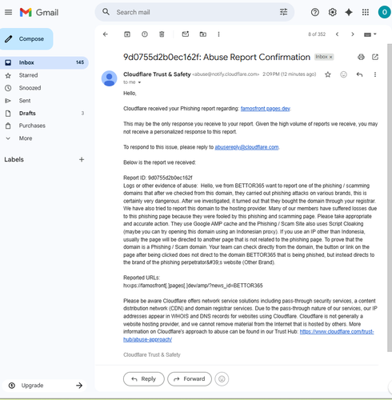Add emoji reaction beside the star
The height and width of the screenshot is (400, 392).
(x=343, y=74)
